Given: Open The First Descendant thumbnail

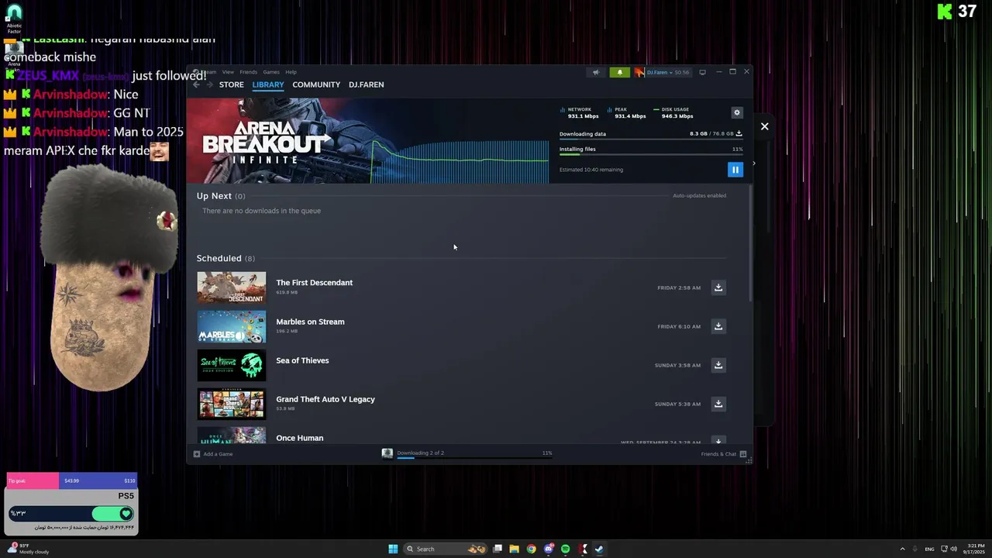Looking at the screenshot, I should pyautogui.click(x=231, y=288).
